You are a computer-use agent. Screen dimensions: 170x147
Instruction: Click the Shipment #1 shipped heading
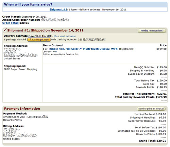[x=45, y=31]
